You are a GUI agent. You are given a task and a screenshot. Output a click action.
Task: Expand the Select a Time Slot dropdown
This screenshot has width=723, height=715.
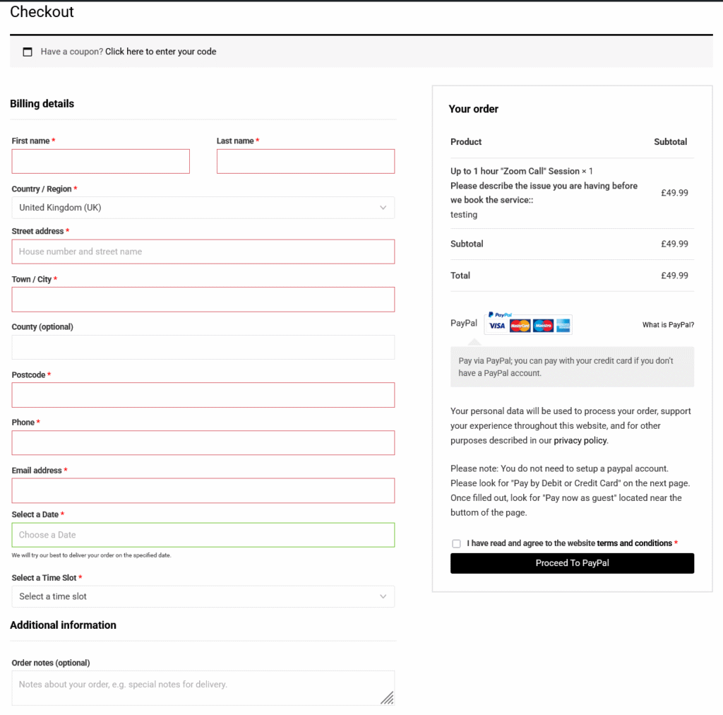203,596
